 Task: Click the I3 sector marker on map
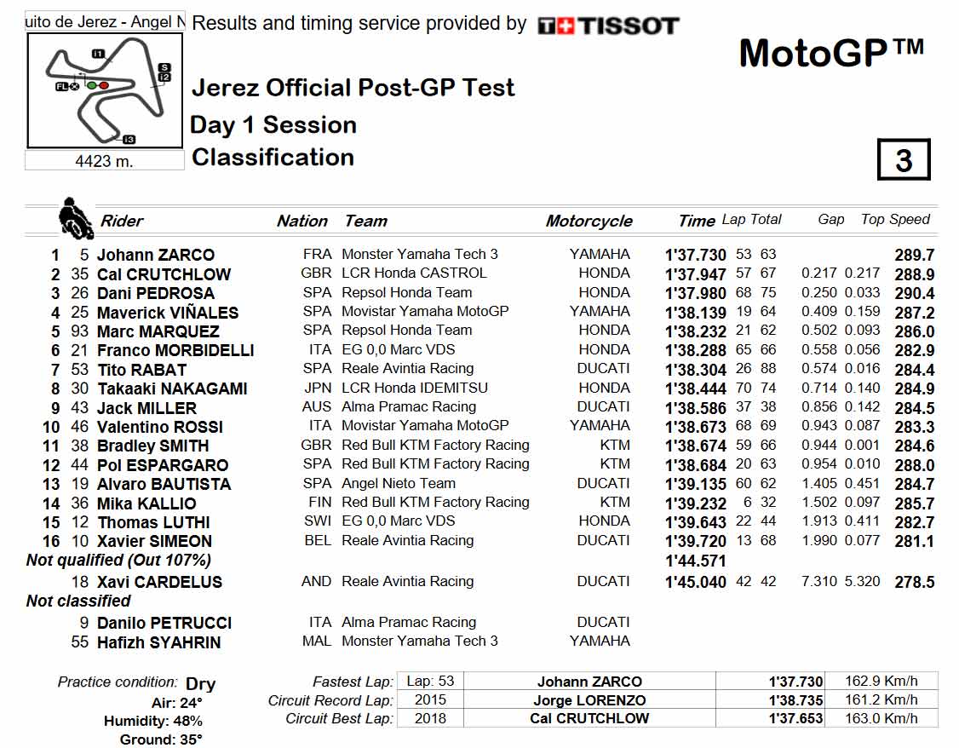tap(129, 140)
